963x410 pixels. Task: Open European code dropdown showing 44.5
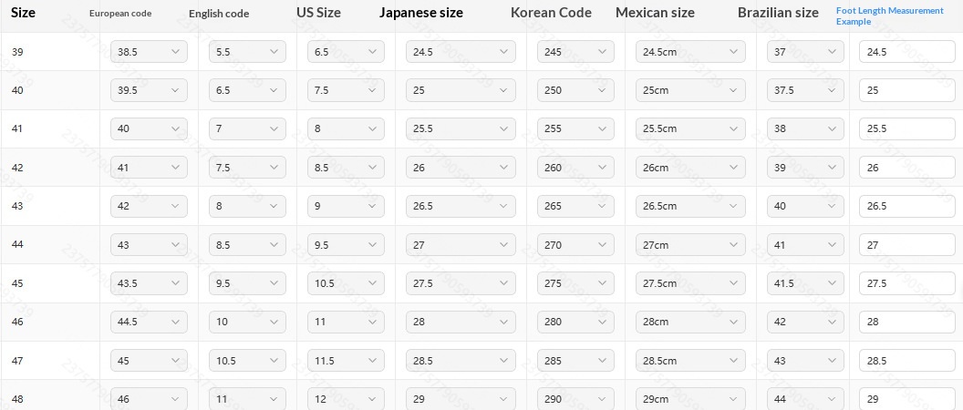[149, 322]
